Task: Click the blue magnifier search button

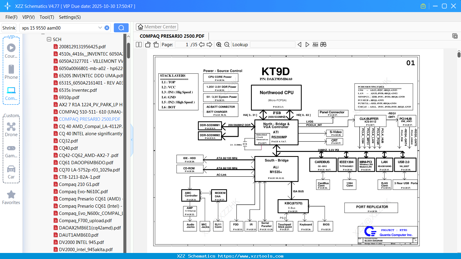Action: tap(121, 28)
